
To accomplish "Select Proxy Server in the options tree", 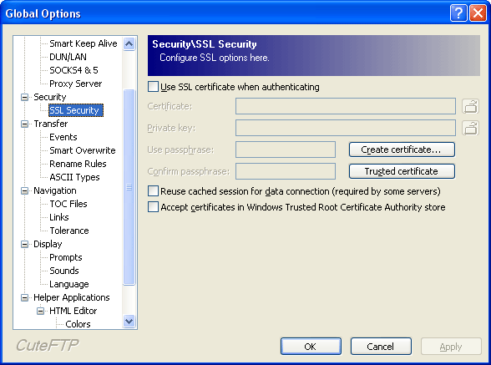I will click(75, 84).
